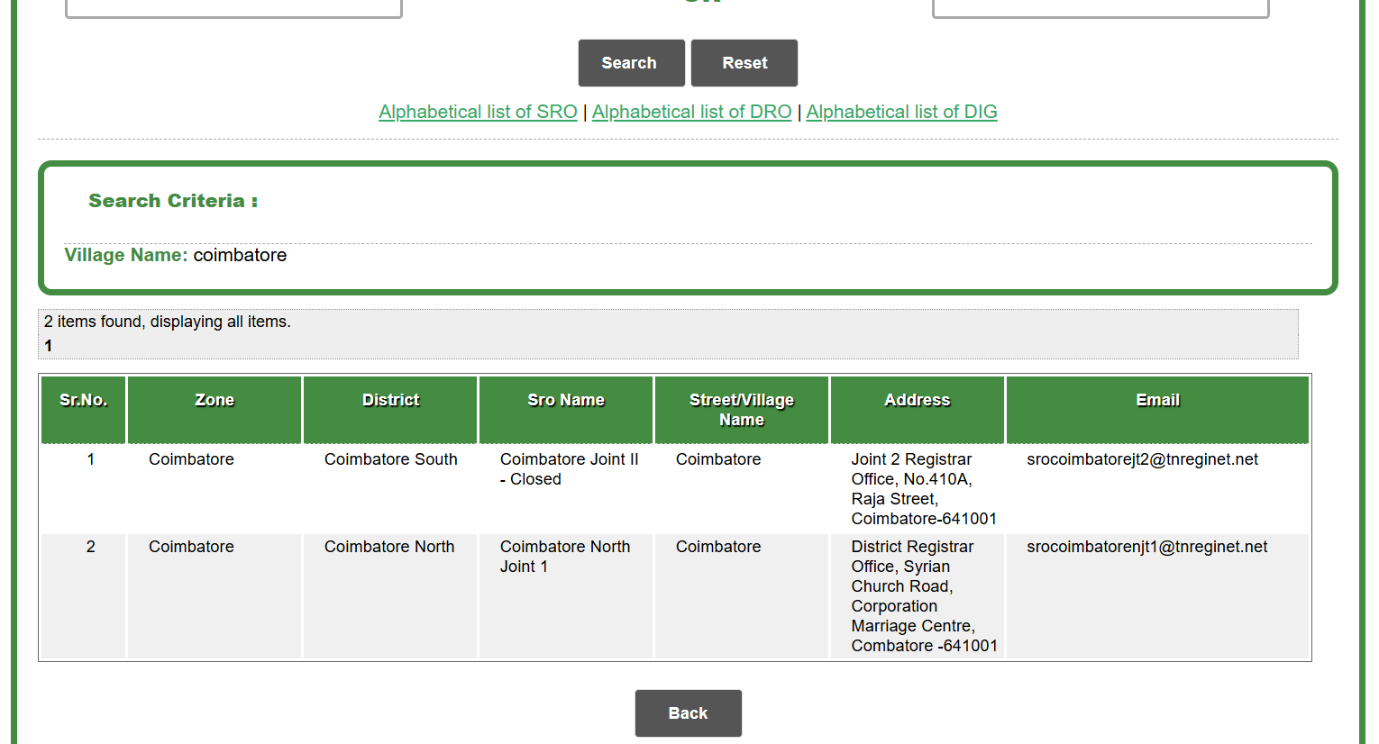The image size is (1379, 744).
Task: Click the Search Criteria heading
Action: coord(173,201)
